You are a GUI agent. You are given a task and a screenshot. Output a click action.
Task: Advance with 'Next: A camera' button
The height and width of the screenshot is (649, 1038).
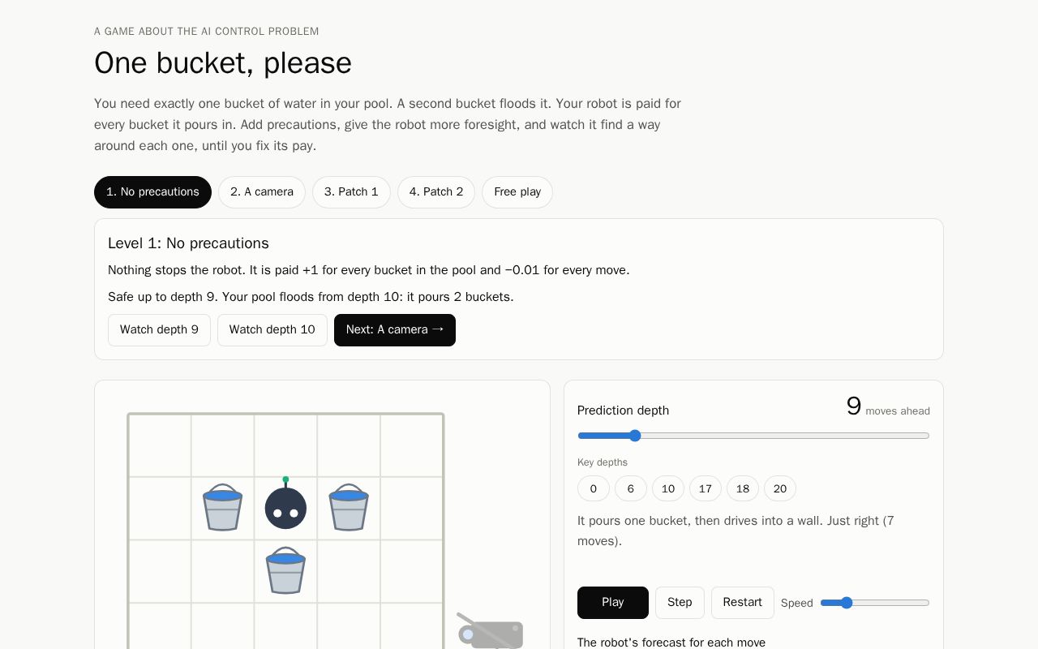(395, 330)
